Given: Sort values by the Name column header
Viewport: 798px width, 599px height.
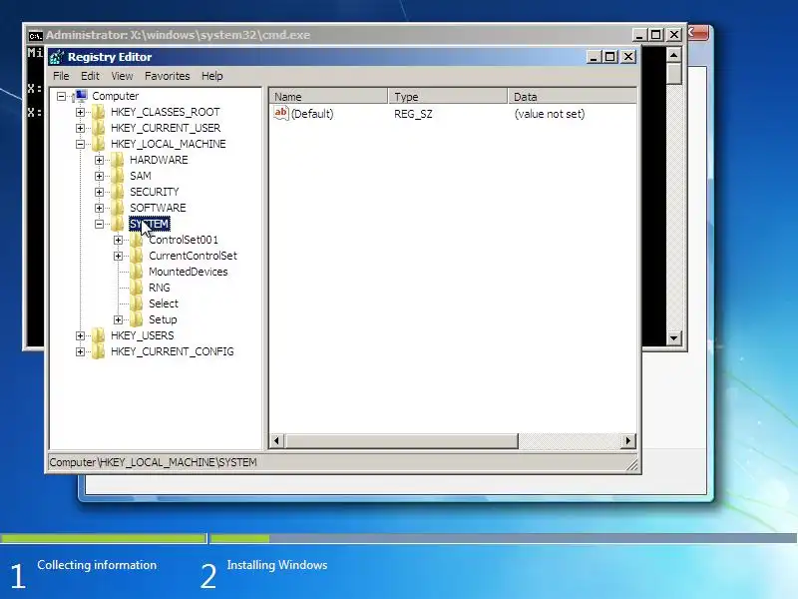Looking at the screenshot, I should click(x=329, y=96).
